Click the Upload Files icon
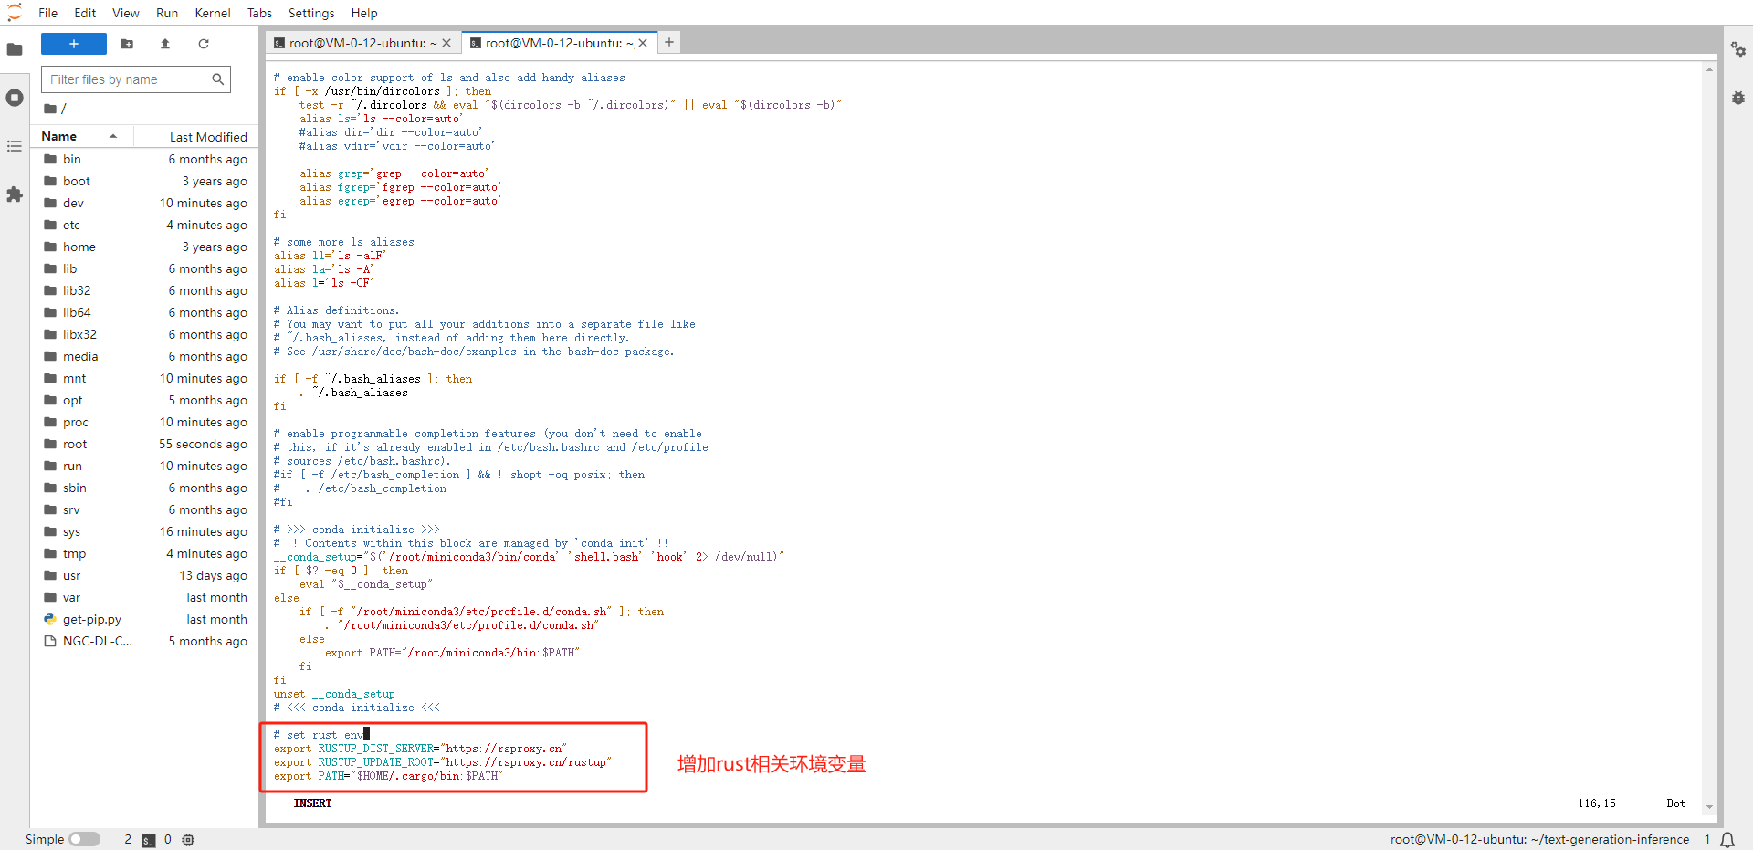The image size is (1753, 850). tap(165, 44)
